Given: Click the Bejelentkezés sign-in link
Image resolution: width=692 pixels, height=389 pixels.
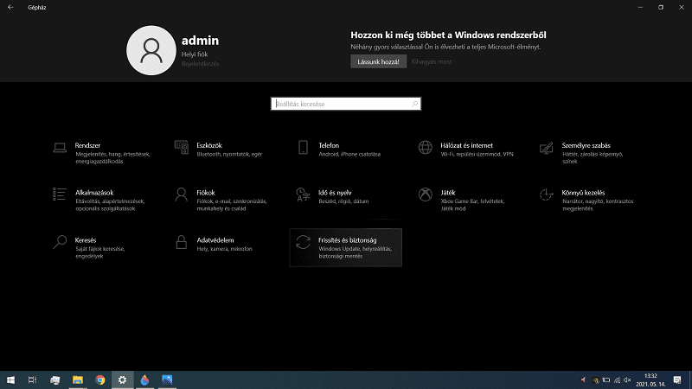Looking at the screenshot, I should [200, 65].
